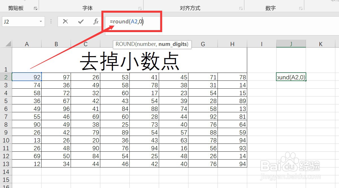
Task: Select row header 2
Action: pyautogui.click(x=6, y=77)
